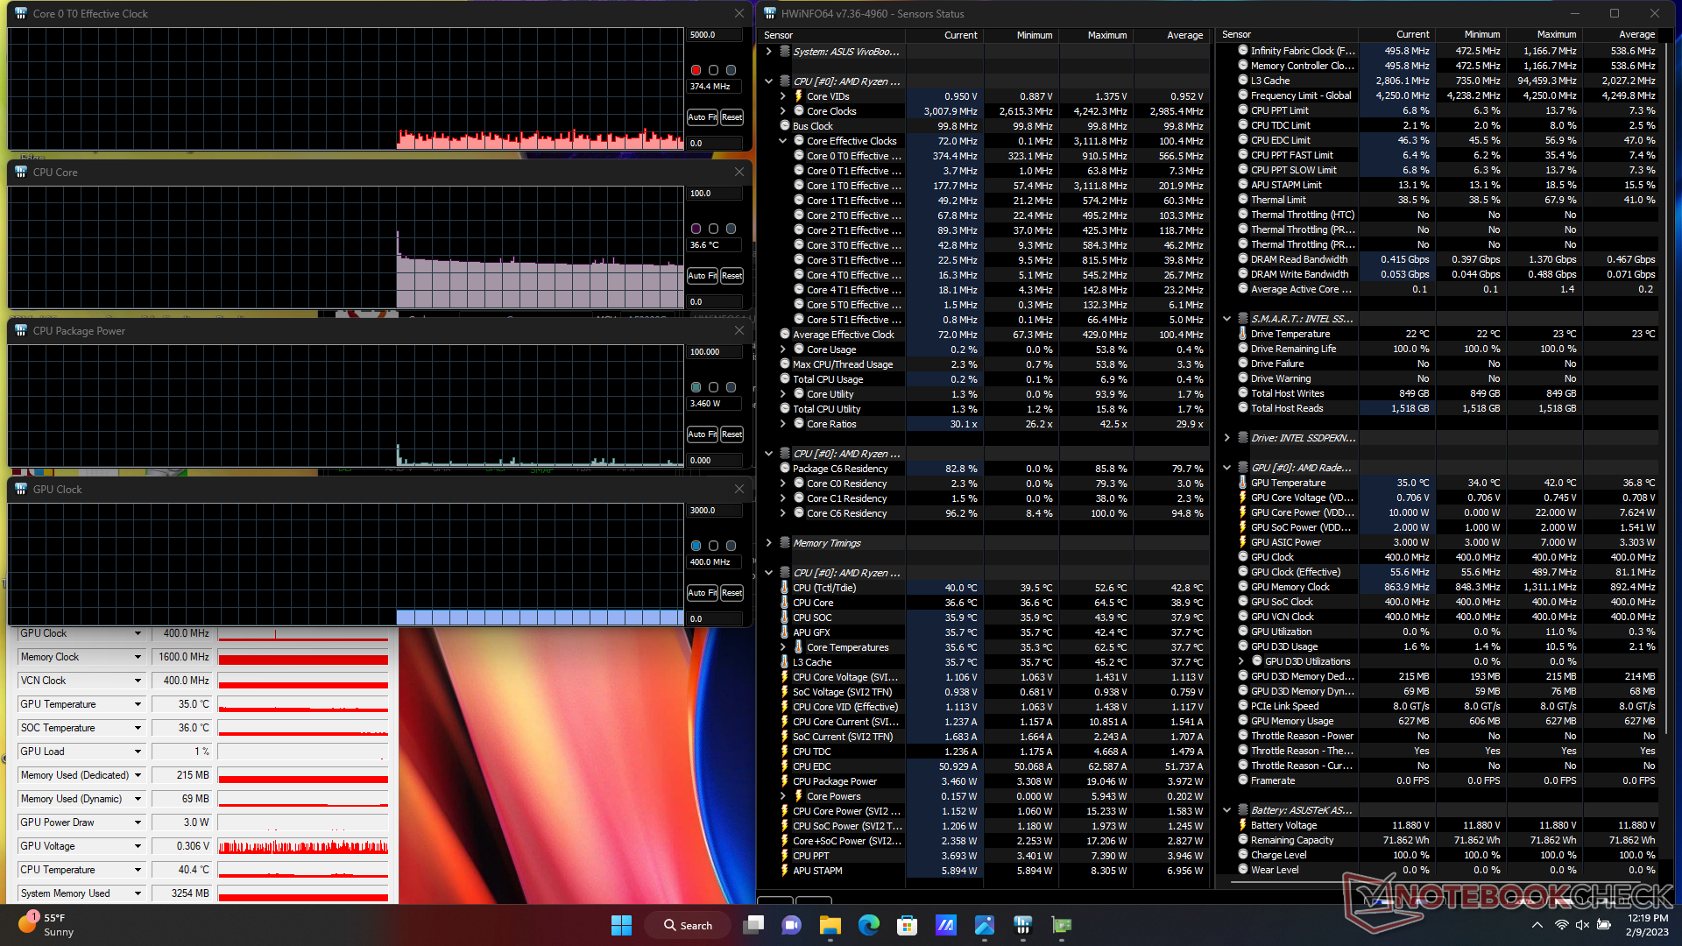
Task: Open the Windows Start menu
Action: click(621, 925)
